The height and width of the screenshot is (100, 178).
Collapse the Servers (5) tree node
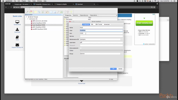click(x=28, y=19)
